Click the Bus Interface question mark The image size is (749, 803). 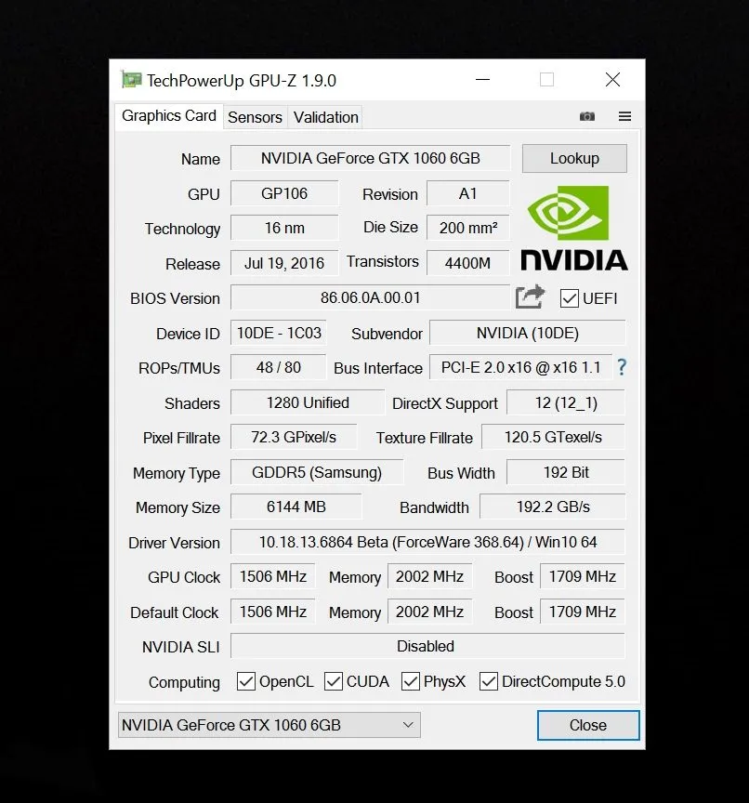[x=622, y=367]
